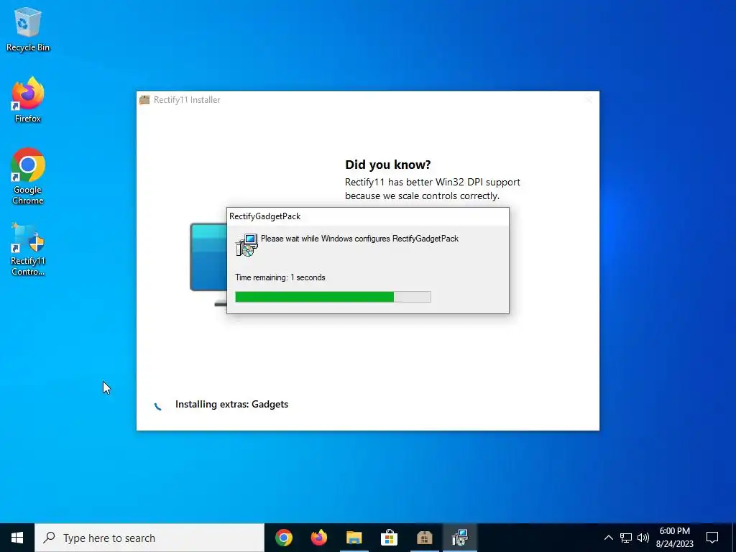Click the 'Rectify11 Installer' window title text

(187, 99)
